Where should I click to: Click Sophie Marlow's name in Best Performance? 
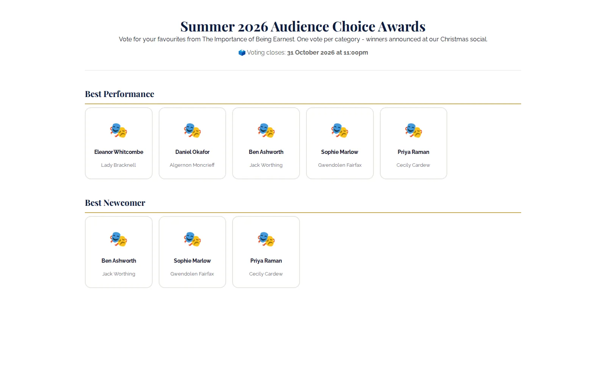tap(340, 152)
